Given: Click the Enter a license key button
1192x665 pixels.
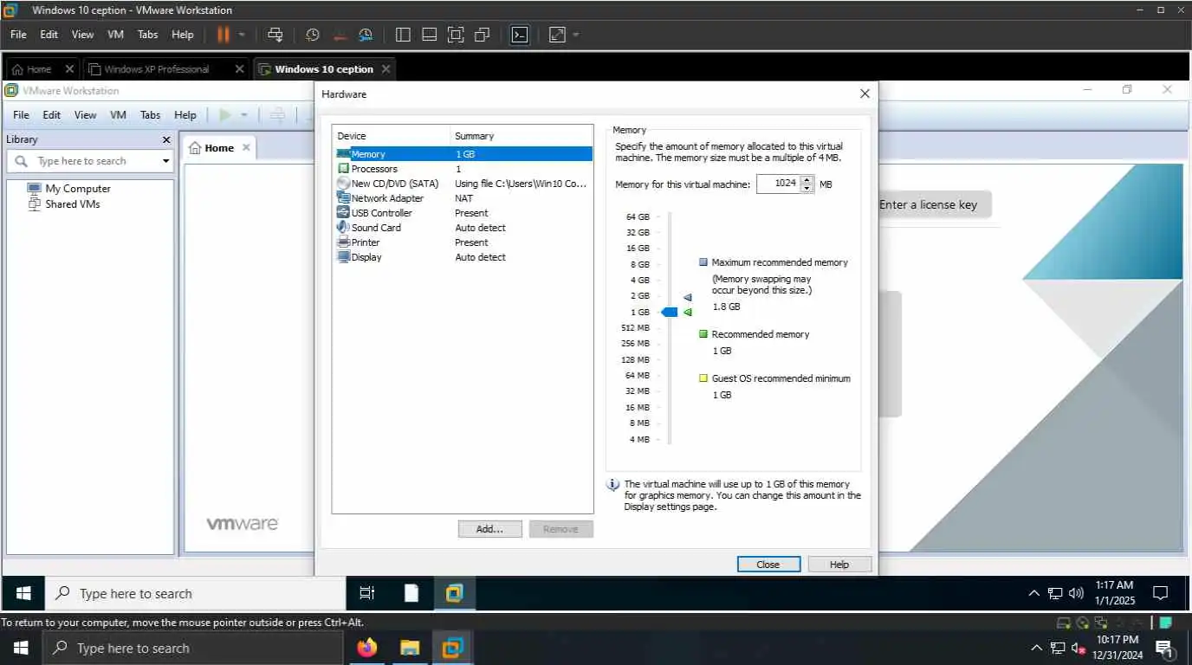Looking at the screenshot, I should [929, 204].
